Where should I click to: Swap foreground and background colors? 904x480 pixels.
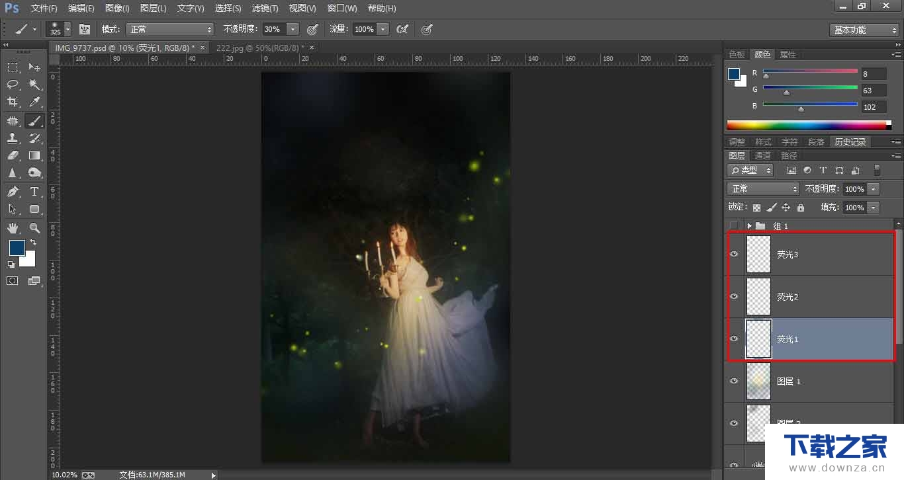33,243
